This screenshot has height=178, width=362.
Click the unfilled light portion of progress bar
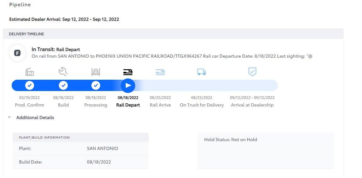pos(208,85)
